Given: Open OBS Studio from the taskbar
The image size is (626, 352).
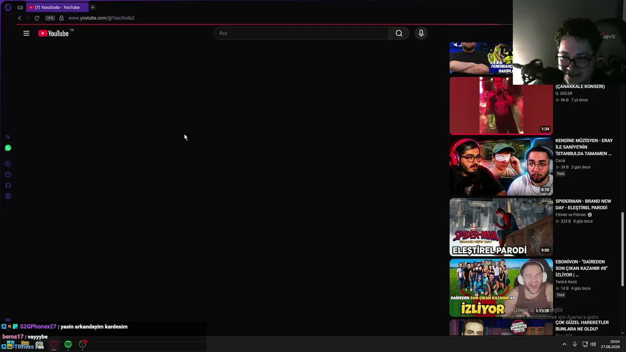Looking at the screenshot, I should 83,344.
